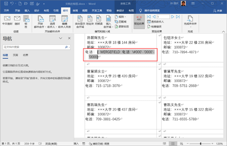227x146 pixels.
Task: Click the zoom in plus button
Action: tap(212, 144)
